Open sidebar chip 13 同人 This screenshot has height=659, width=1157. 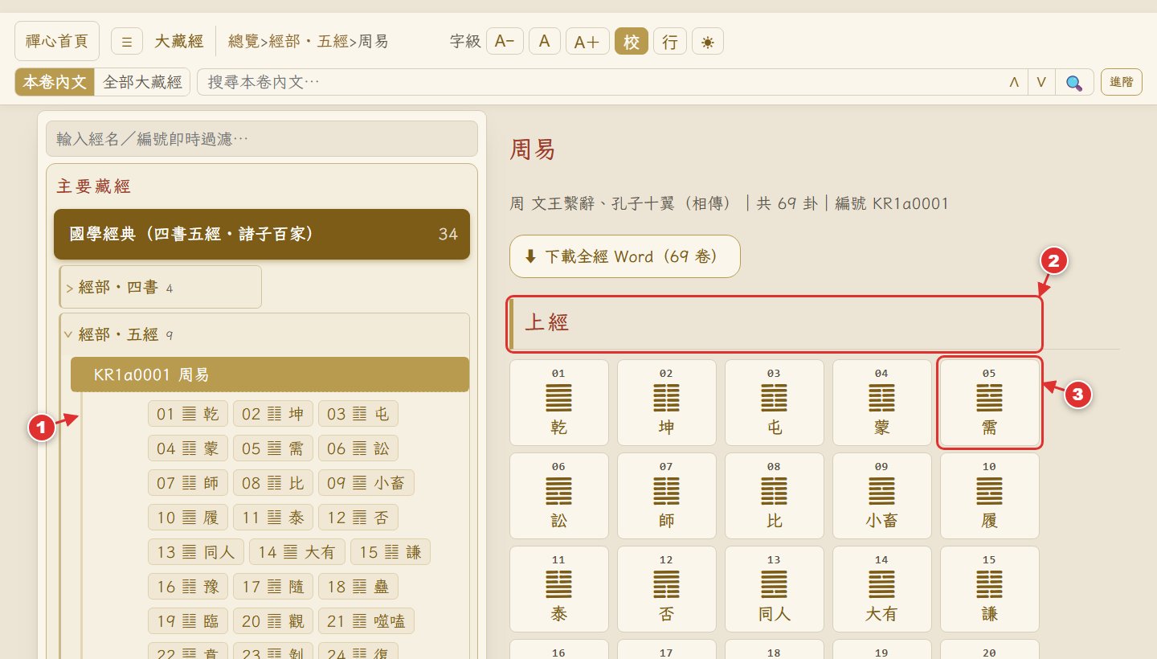(196, 552)
